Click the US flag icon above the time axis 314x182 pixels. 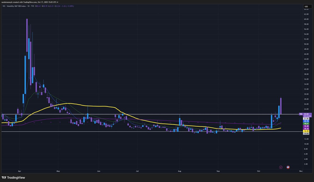pos(288,167)
